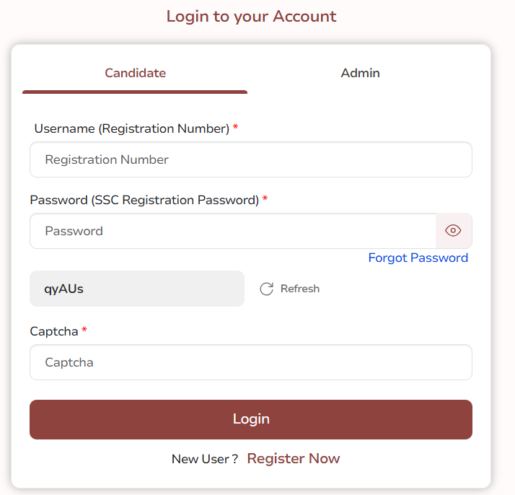515x495 pixels.
Task: Switch to the Candidate tab
Action: click(135, 73)
